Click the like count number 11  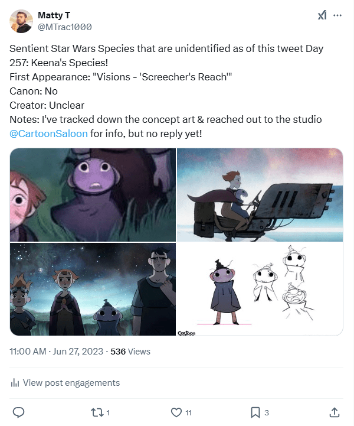pyautogui.click(x=188, y=412)
